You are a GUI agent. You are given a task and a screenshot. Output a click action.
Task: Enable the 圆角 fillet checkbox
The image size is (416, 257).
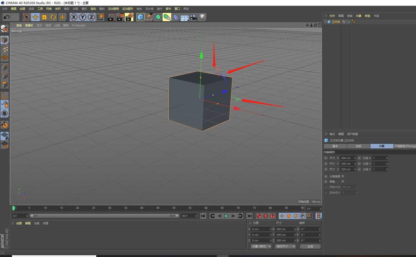(343, 181)
